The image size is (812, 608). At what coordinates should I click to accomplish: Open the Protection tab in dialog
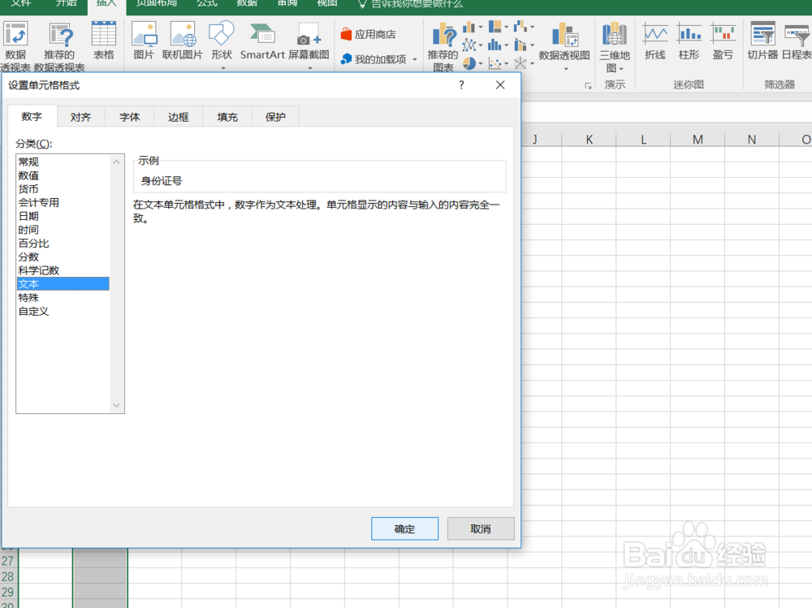point(275,117)
